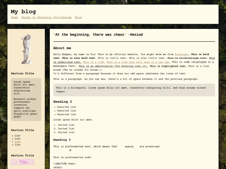Screen dimensions: 226x169
Task: Click 'This is underlined text.' phrase
Action: pyautogui.click(x=134, y=60)
